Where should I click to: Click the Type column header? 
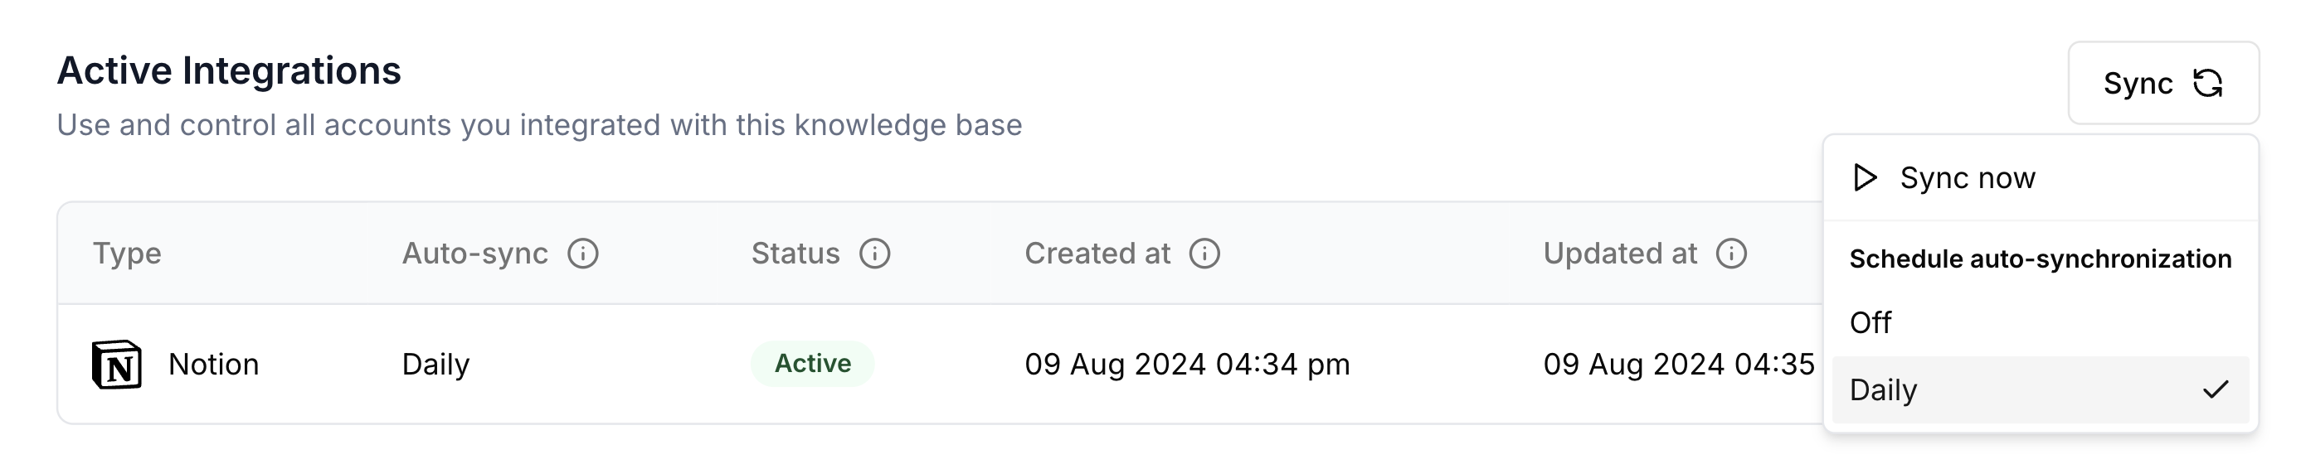[127, 254]
